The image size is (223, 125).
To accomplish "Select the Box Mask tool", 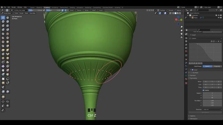I will pyautogui.click(x=3, y=79).
